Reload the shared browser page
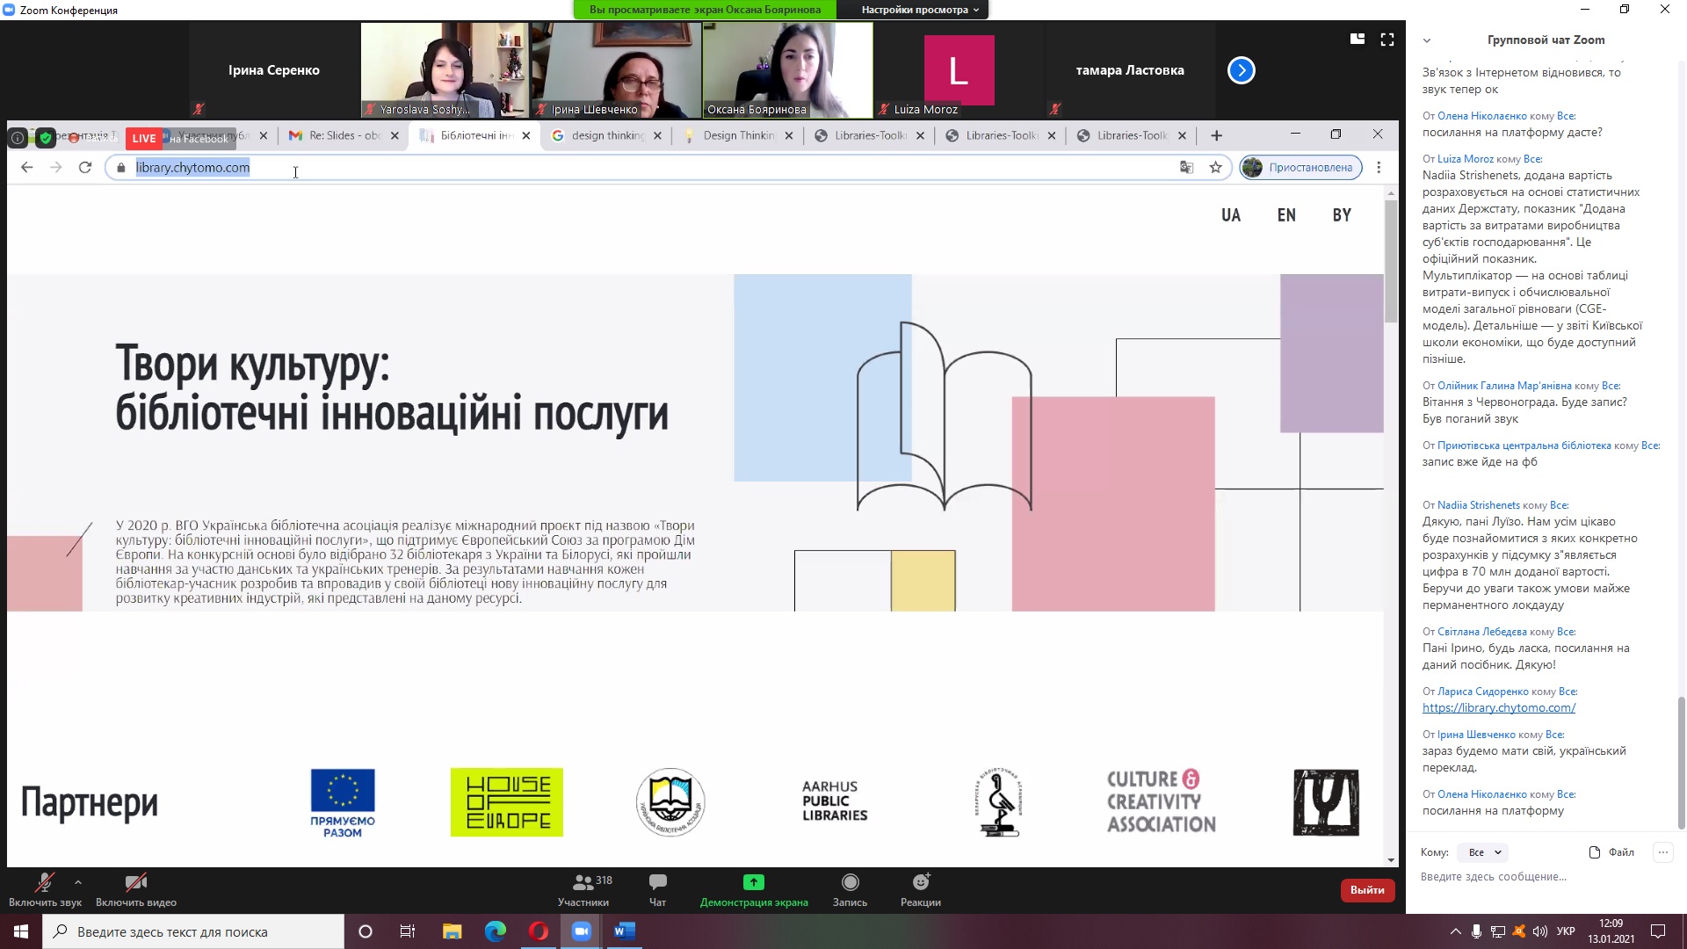 tap(85, 167)
